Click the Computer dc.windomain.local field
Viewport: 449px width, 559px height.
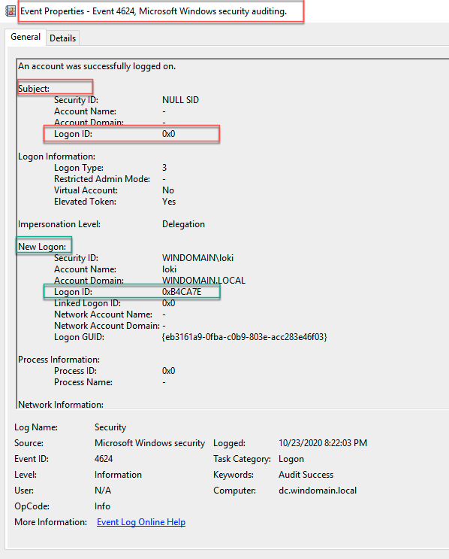[318, 491]
